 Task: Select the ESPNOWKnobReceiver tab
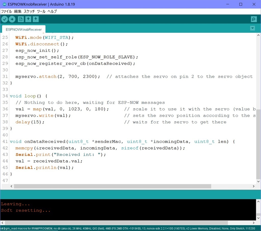point(24,29)
